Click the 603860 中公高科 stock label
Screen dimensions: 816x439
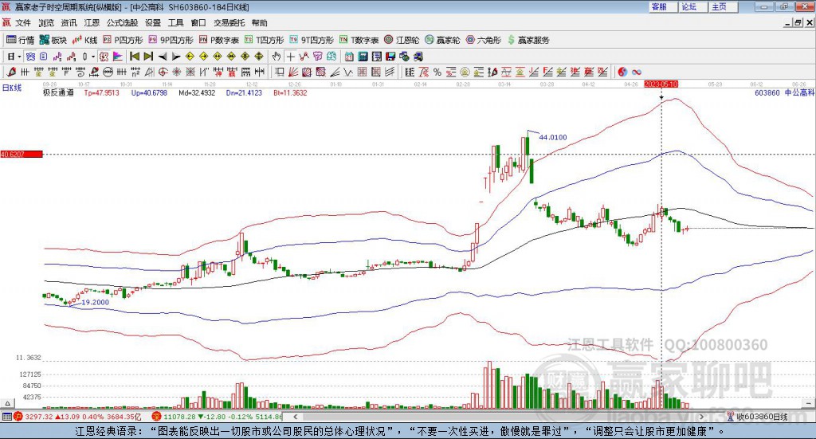tap(784, 92)
